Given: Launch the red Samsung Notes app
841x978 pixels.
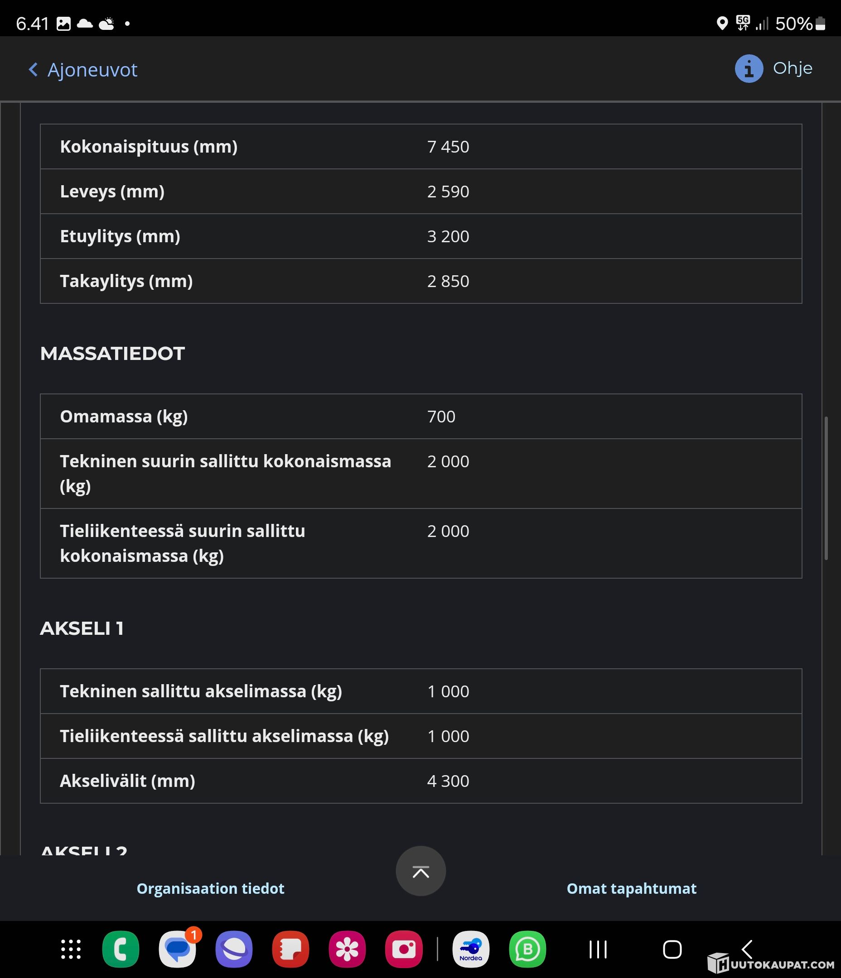Looking at the screenshot, I should tap(290, 949).
